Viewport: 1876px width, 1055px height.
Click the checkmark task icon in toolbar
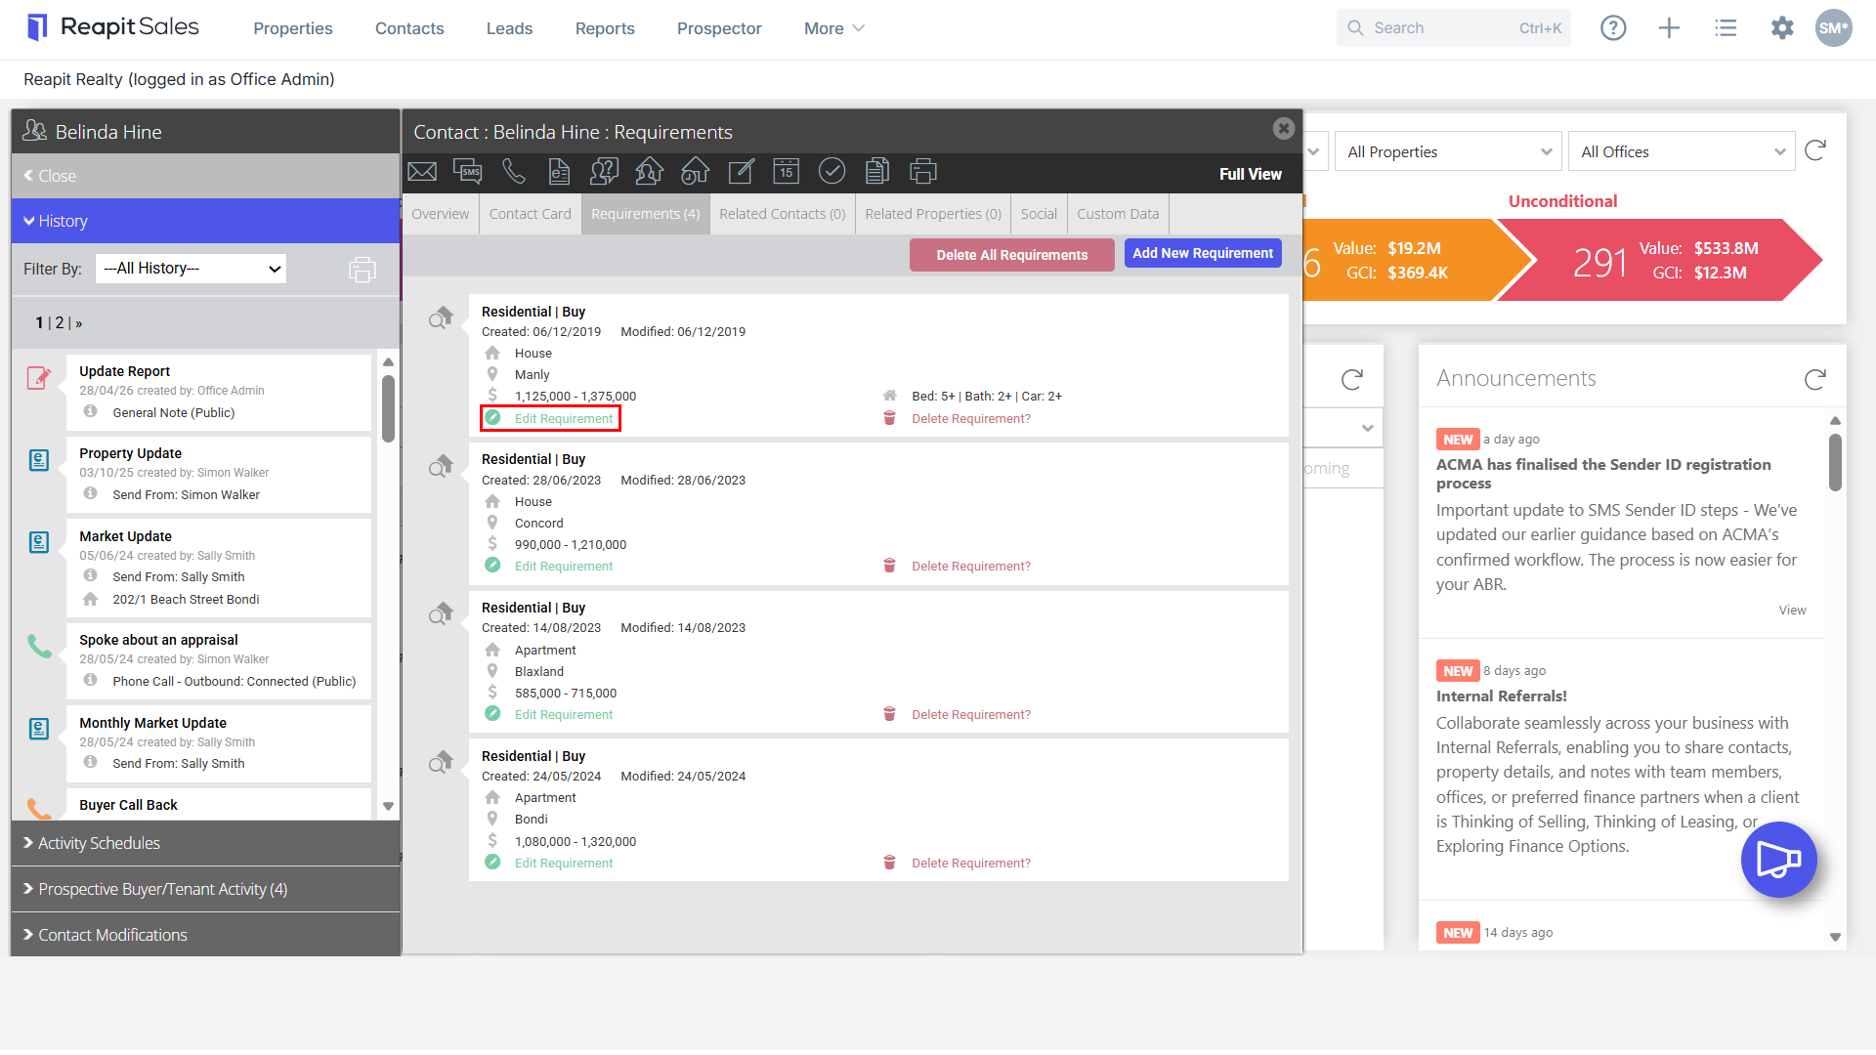tap(831, 172)
